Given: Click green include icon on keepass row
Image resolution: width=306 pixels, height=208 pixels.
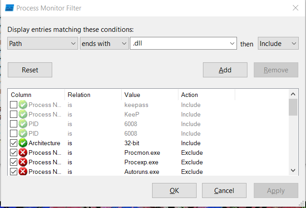Looking at the screenshot, I should pyautogui.click(x=23, y=105).
